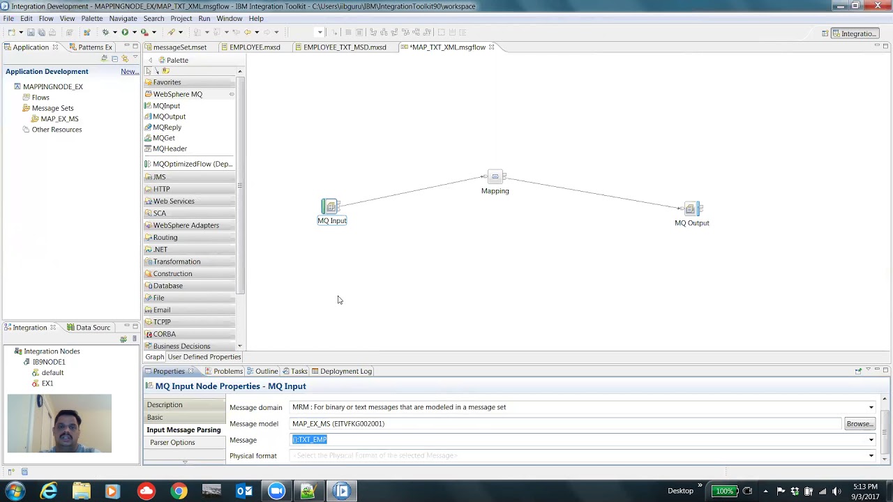Click the Windows Start button
This screenshot has width=893, height=502.
click(x=15, y=491)
